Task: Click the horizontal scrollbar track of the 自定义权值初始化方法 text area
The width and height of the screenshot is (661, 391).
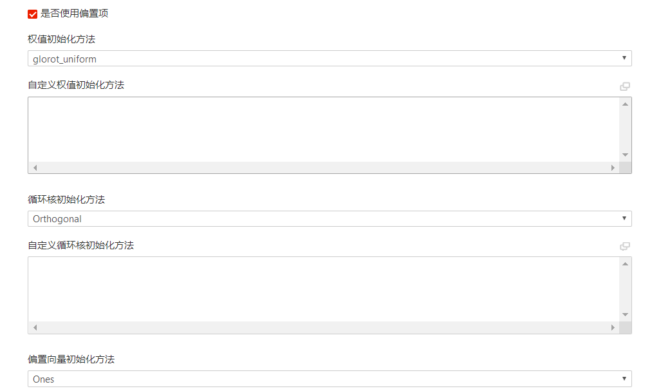Action: (324, 167)
